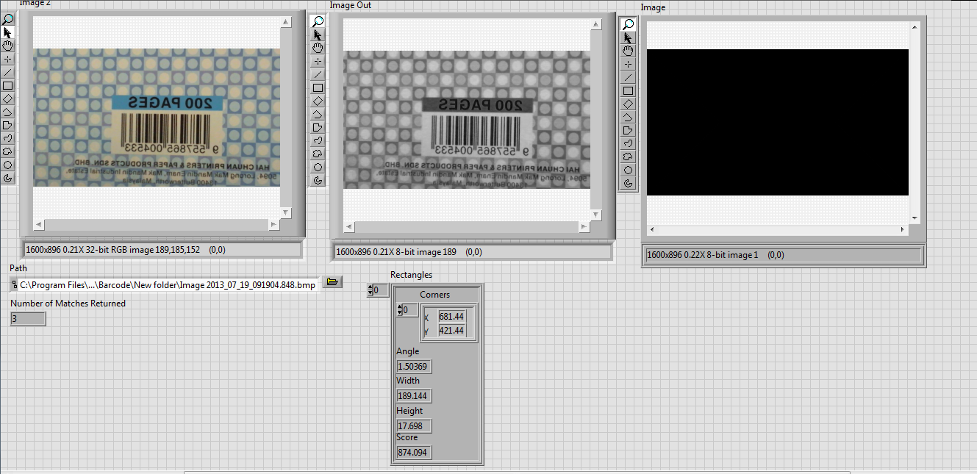Click the Corners Y value 421.44
The image size is (977, 474).
tap(452, 331)
